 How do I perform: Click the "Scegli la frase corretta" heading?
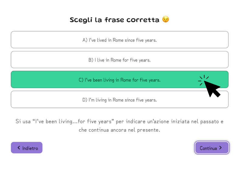[x=115, y=20]
